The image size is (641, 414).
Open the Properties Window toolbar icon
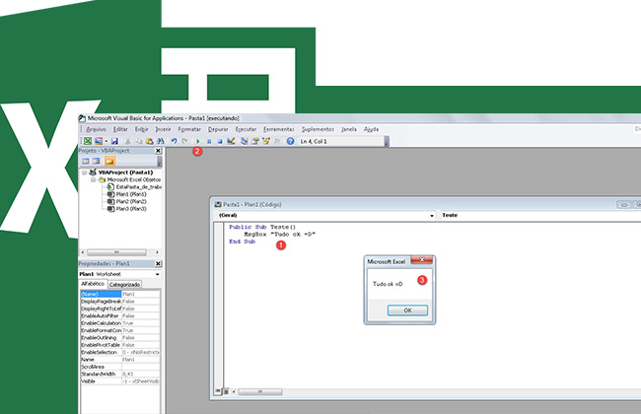coord(255,141)
